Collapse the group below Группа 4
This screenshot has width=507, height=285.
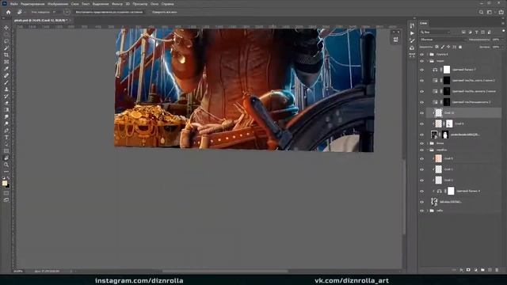coord(428,61)
